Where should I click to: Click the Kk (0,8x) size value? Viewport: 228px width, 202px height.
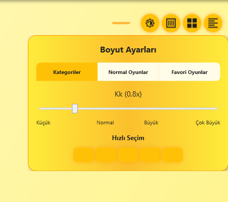128,94
